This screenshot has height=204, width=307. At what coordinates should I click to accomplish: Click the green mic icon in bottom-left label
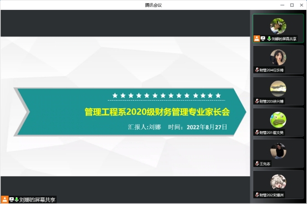point(17,200)
